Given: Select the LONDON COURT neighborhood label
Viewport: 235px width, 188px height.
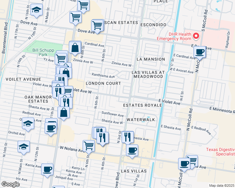Looking at the screenshot, I should 103,83.
